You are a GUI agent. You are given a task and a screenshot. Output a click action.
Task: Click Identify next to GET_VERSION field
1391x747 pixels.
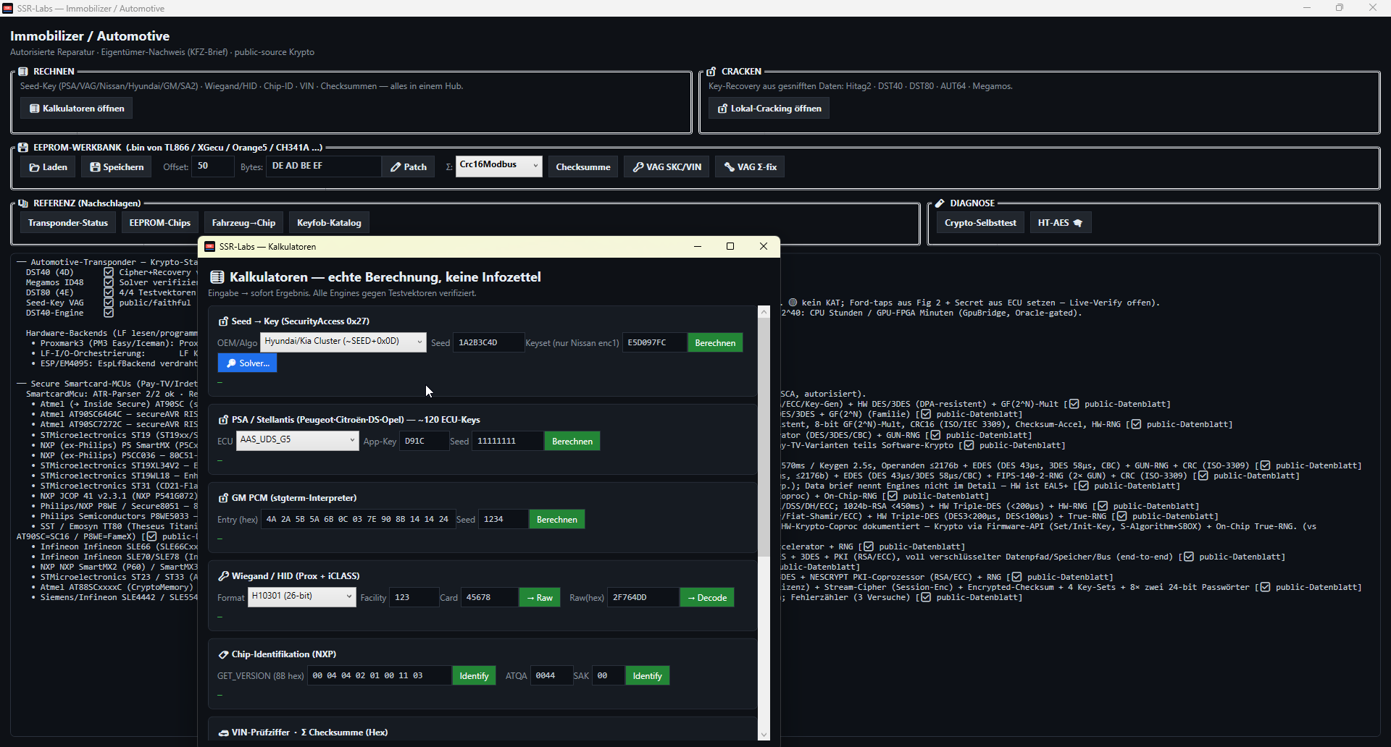[x=474, y=676]
